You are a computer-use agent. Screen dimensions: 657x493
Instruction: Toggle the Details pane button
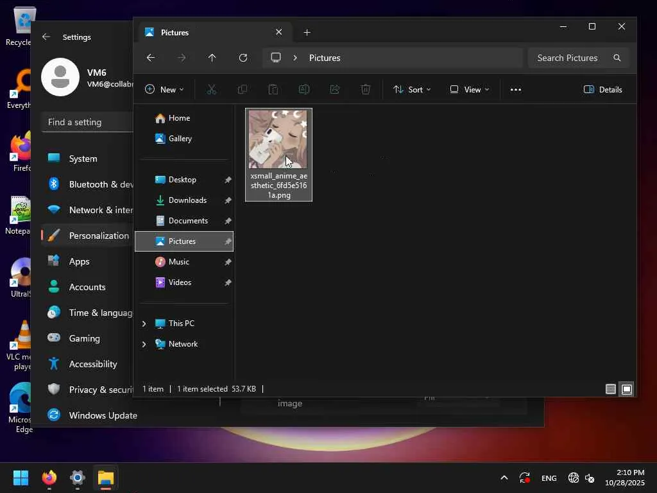[x=603, y=90]
